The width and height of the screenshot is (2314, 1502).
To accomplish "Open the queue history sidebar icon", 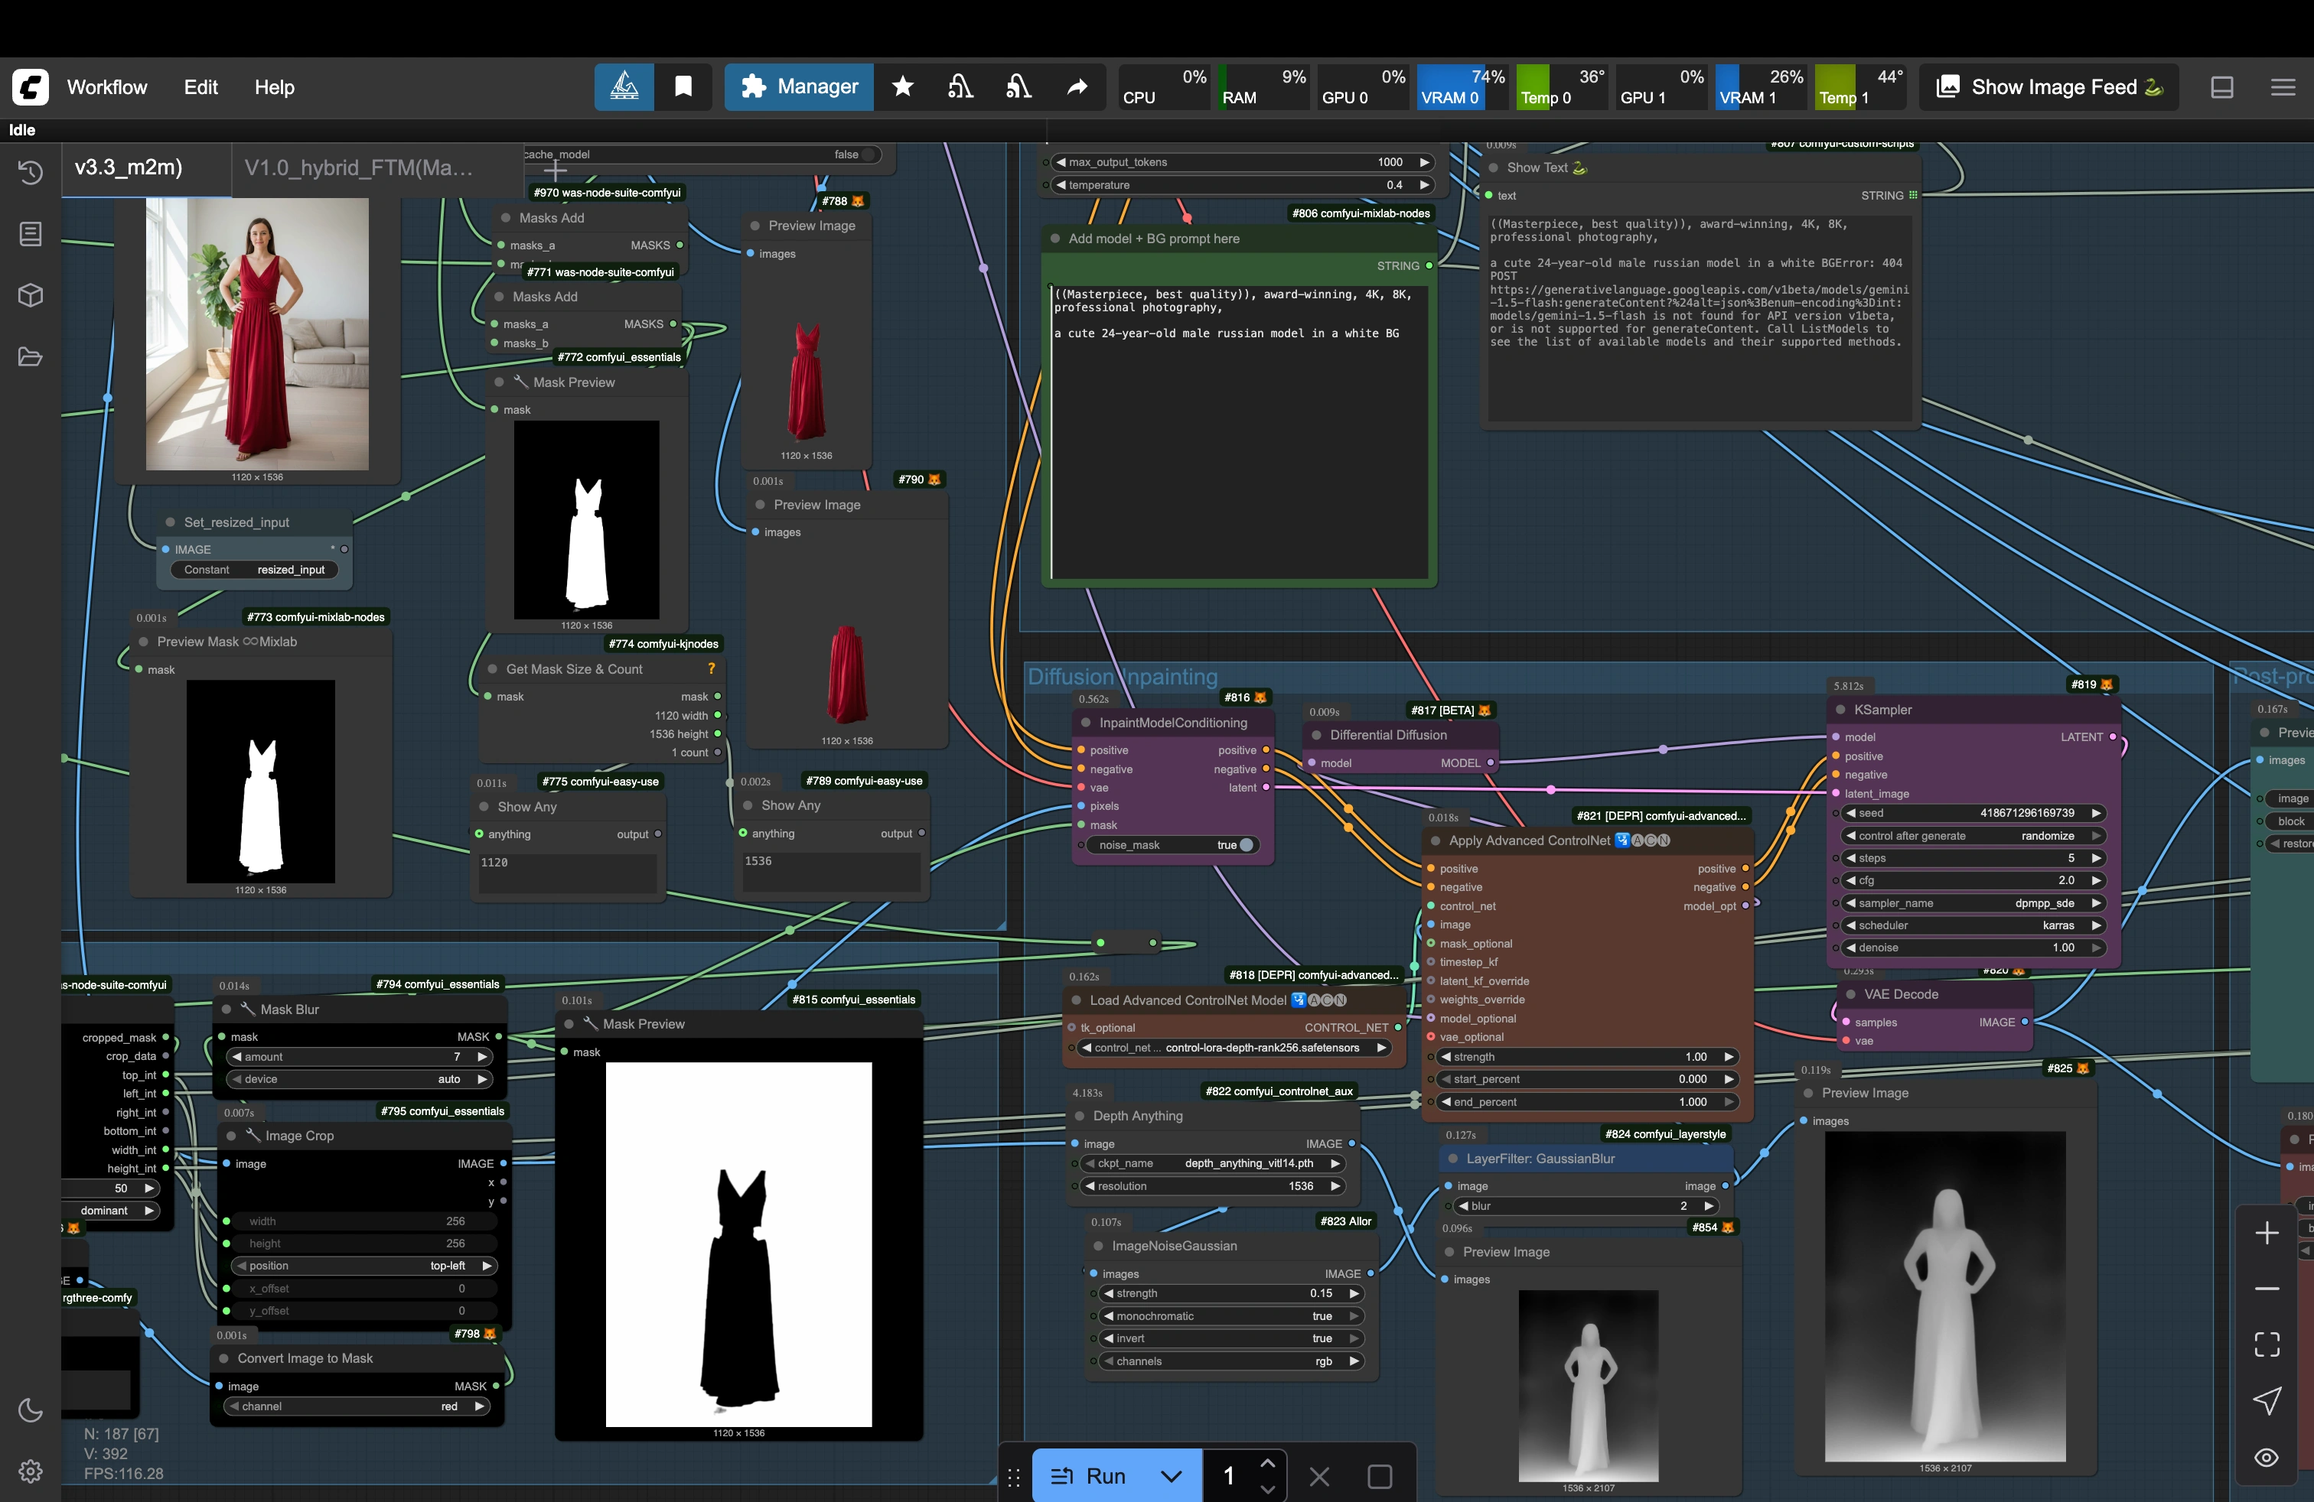I will pyautogui.click(x=30, y=173).
